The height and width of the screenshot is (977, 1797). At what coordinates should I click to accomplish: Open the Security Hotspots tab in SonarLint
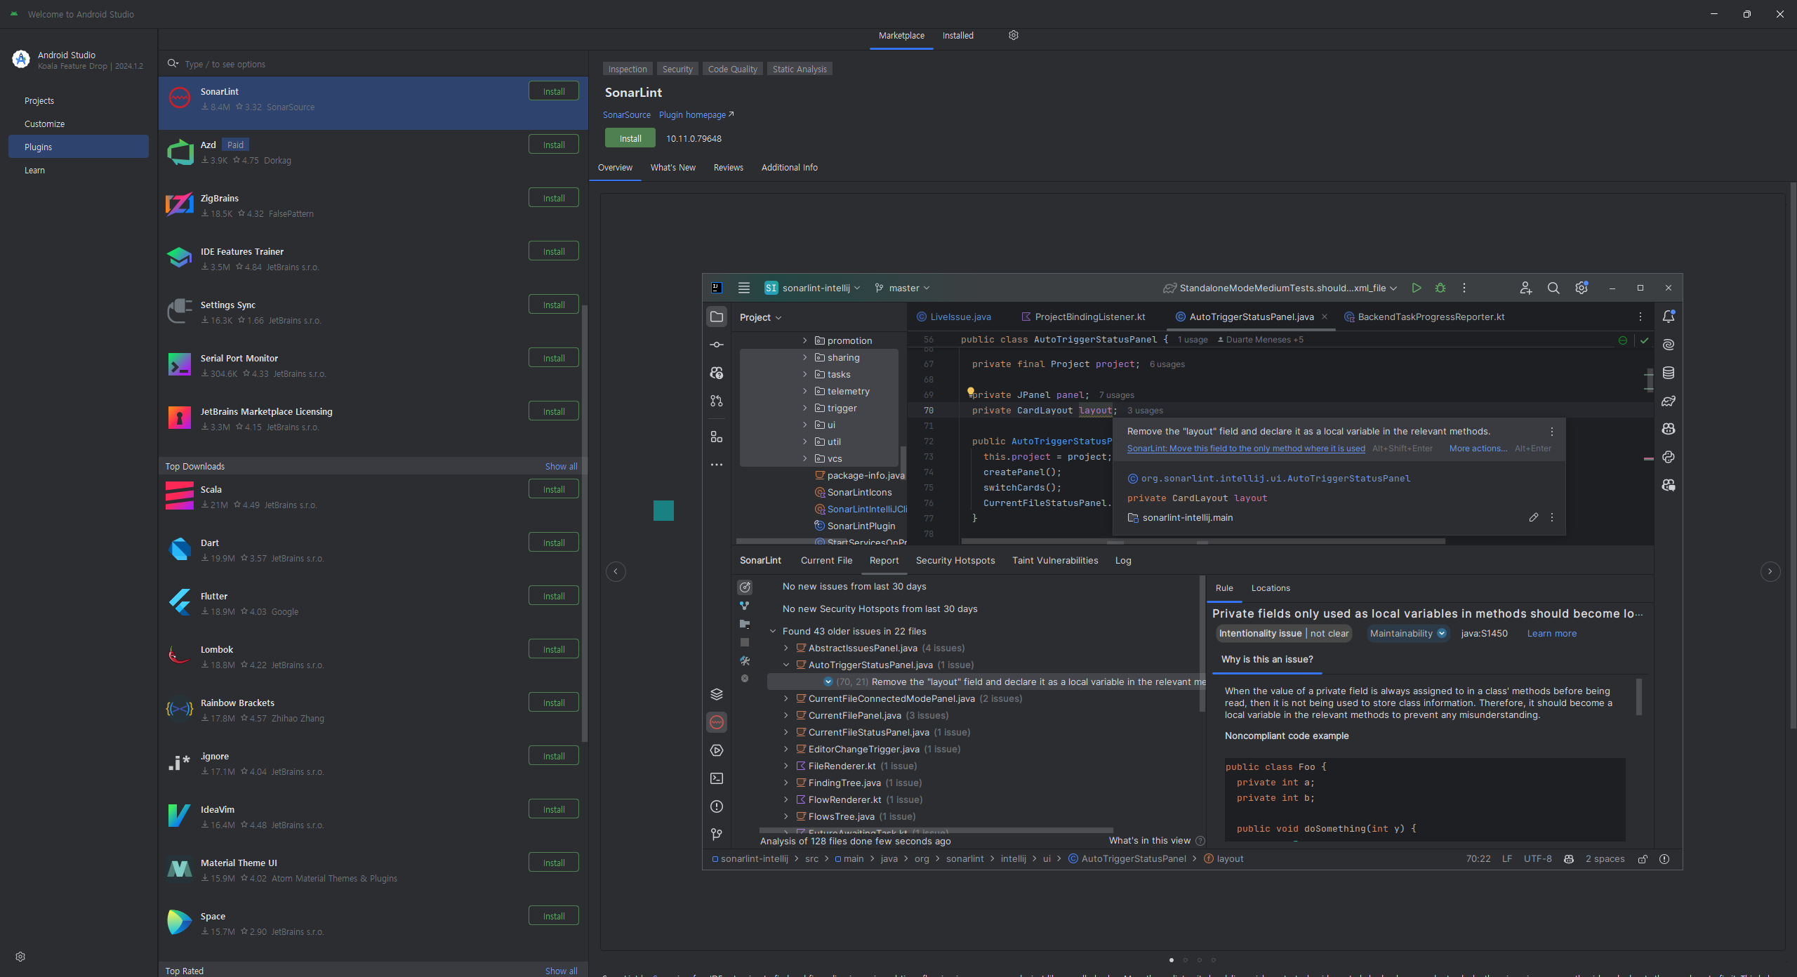955,560
